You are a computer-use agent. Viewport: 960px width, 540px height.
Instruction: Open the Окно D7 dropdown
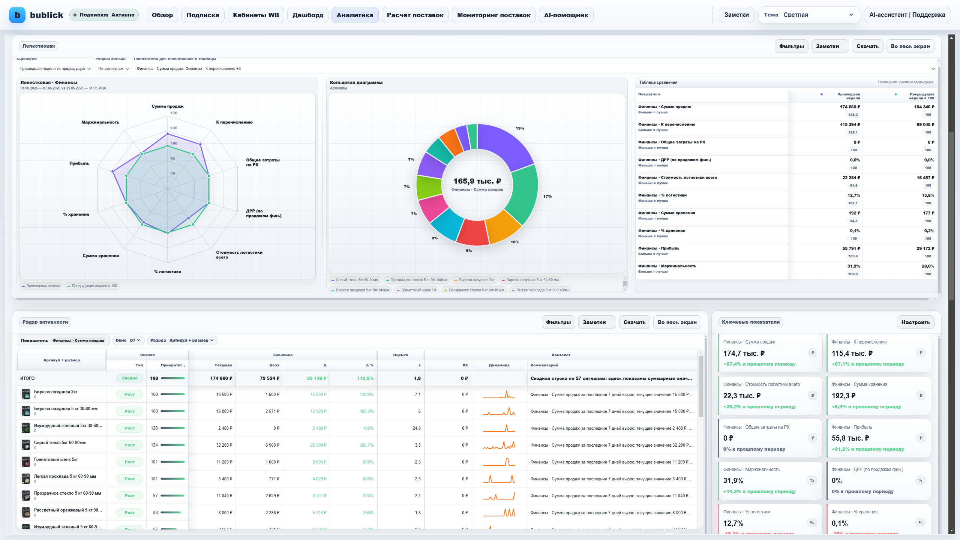tap(128, 340)
